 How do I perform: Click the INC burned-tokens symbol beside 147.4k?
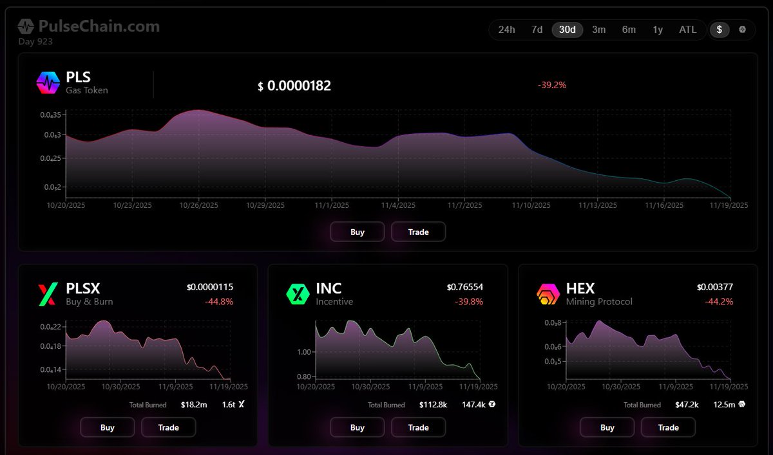click(491, 405)
